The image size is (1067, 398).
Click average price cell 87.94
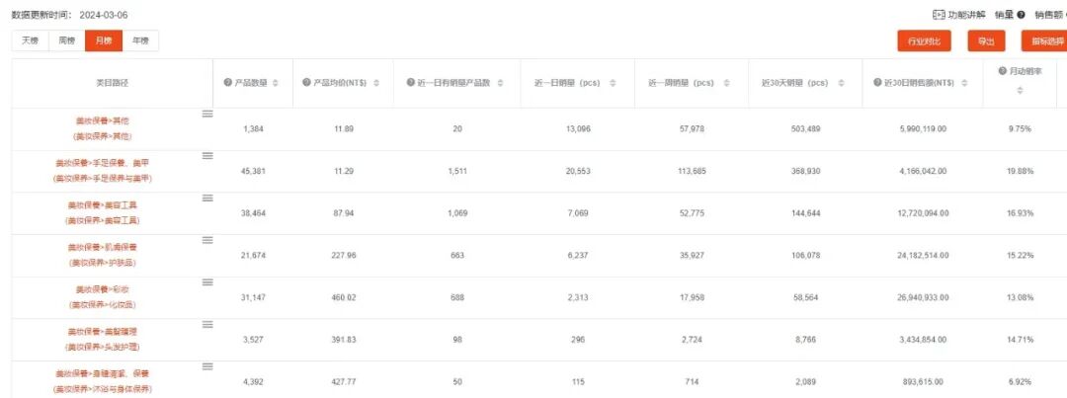(x=344, y=213)
